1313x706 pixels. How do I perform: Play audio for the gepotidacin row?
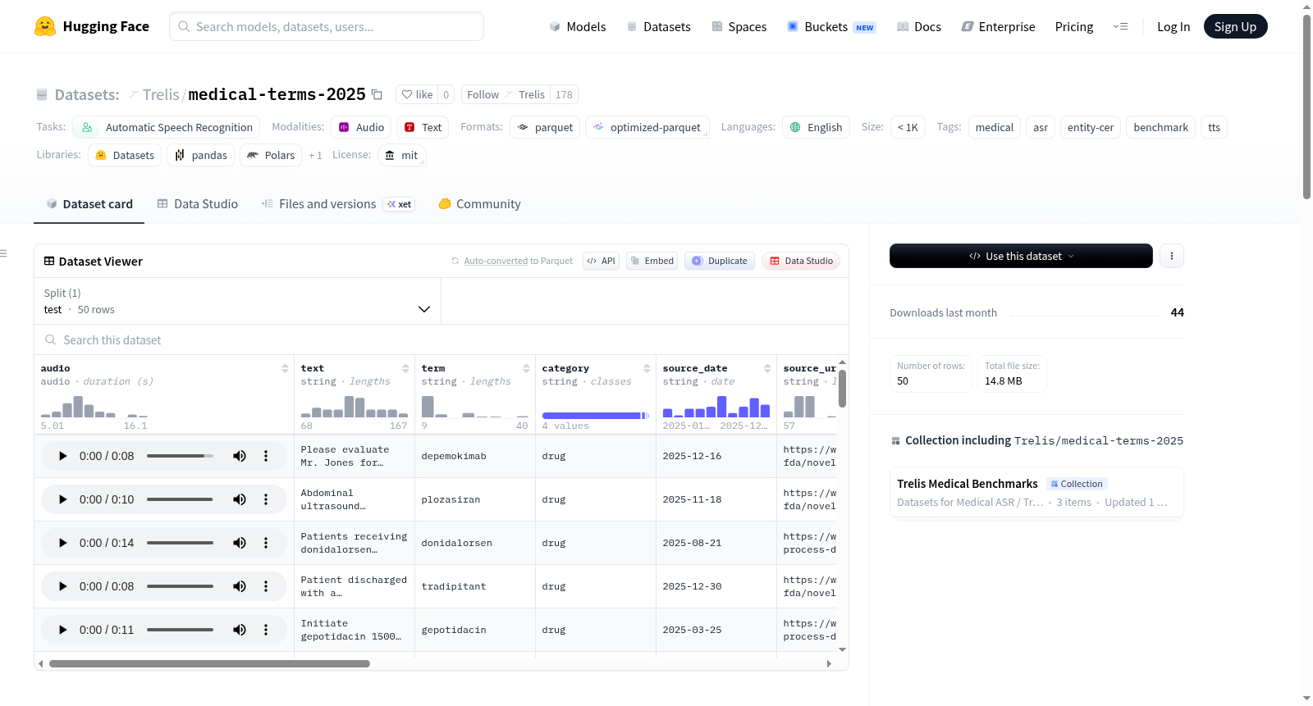[62, 630]
